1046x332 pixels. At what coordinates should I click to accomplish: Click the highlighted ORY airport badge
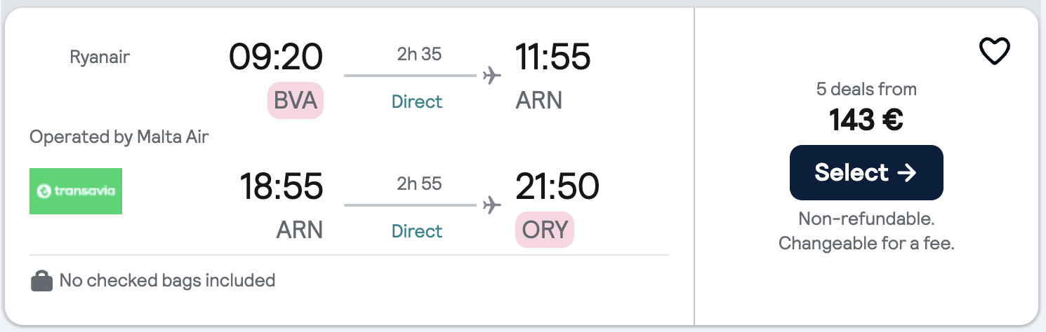(545, 230)
